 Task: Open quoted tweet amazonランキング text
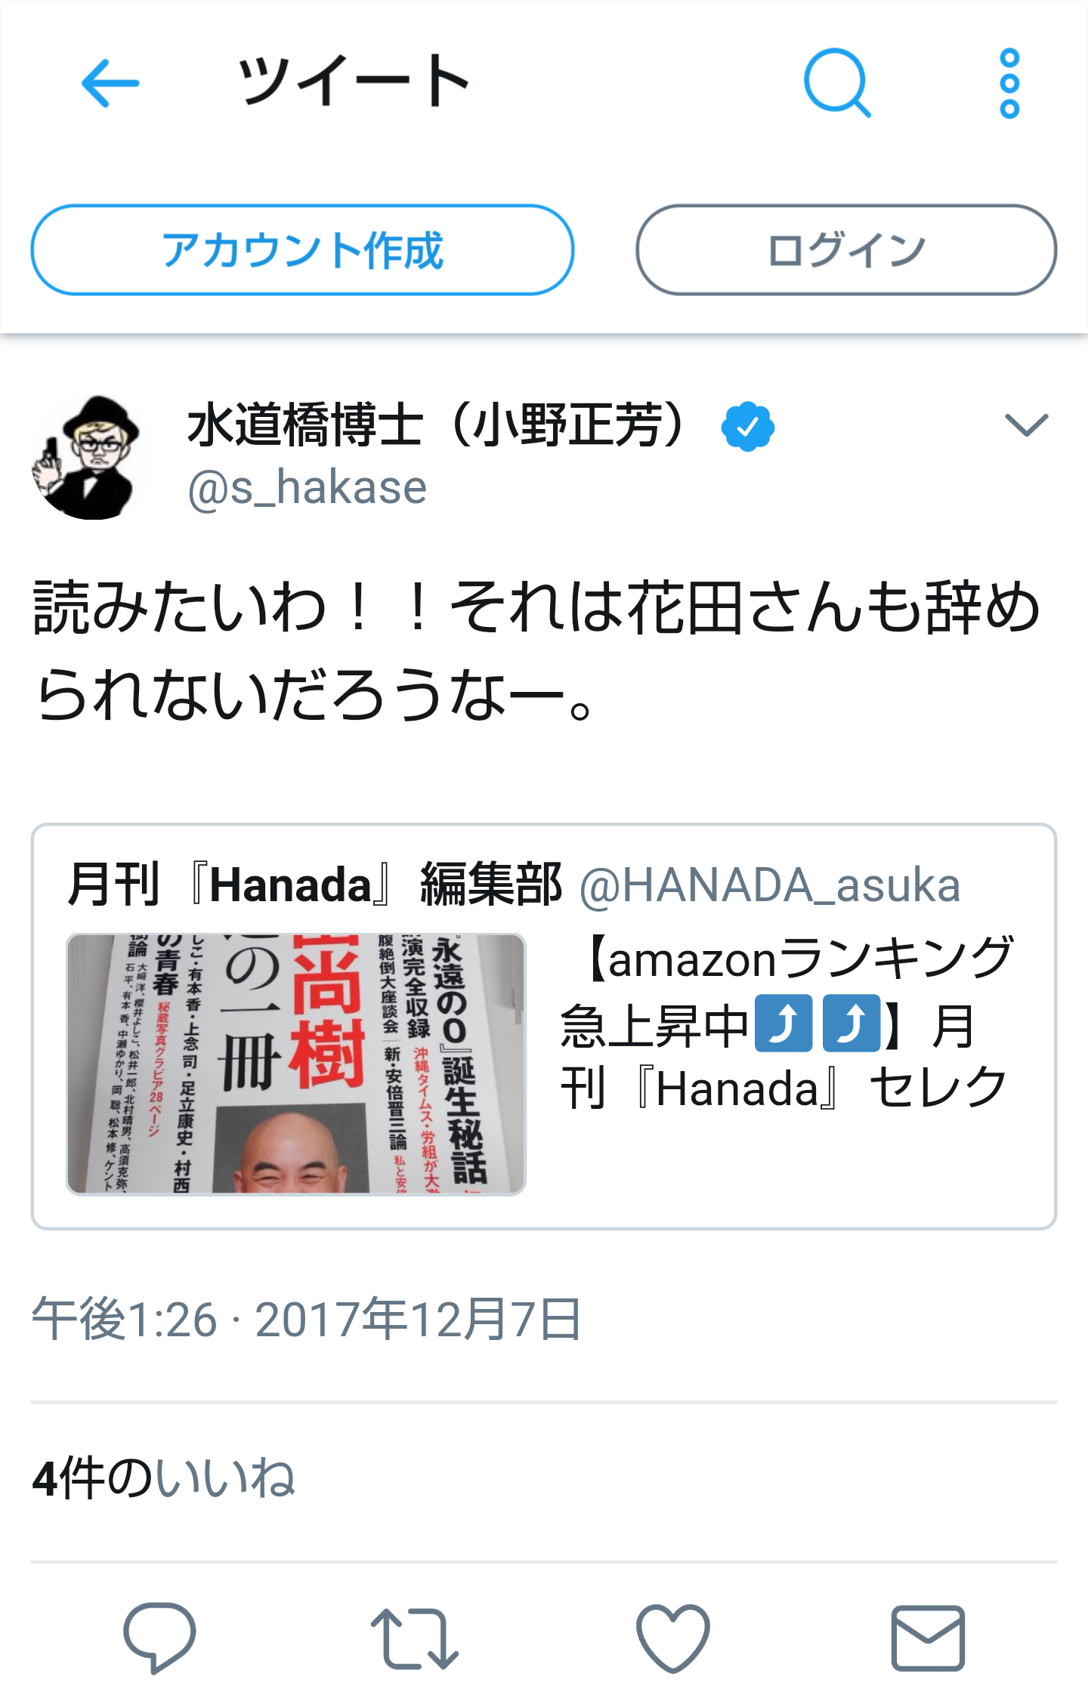point(786,1021)
